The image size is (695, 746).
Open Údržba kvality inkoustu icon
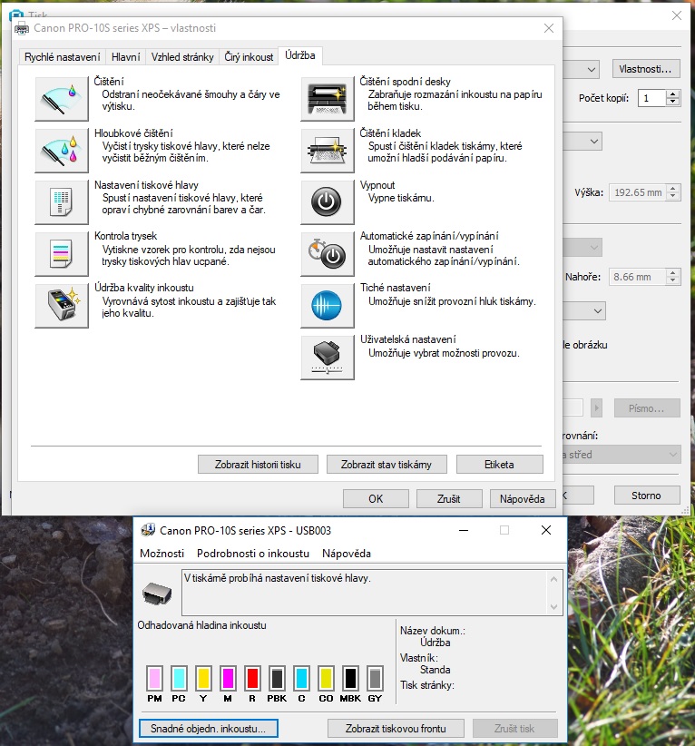[x=61, y=306]
